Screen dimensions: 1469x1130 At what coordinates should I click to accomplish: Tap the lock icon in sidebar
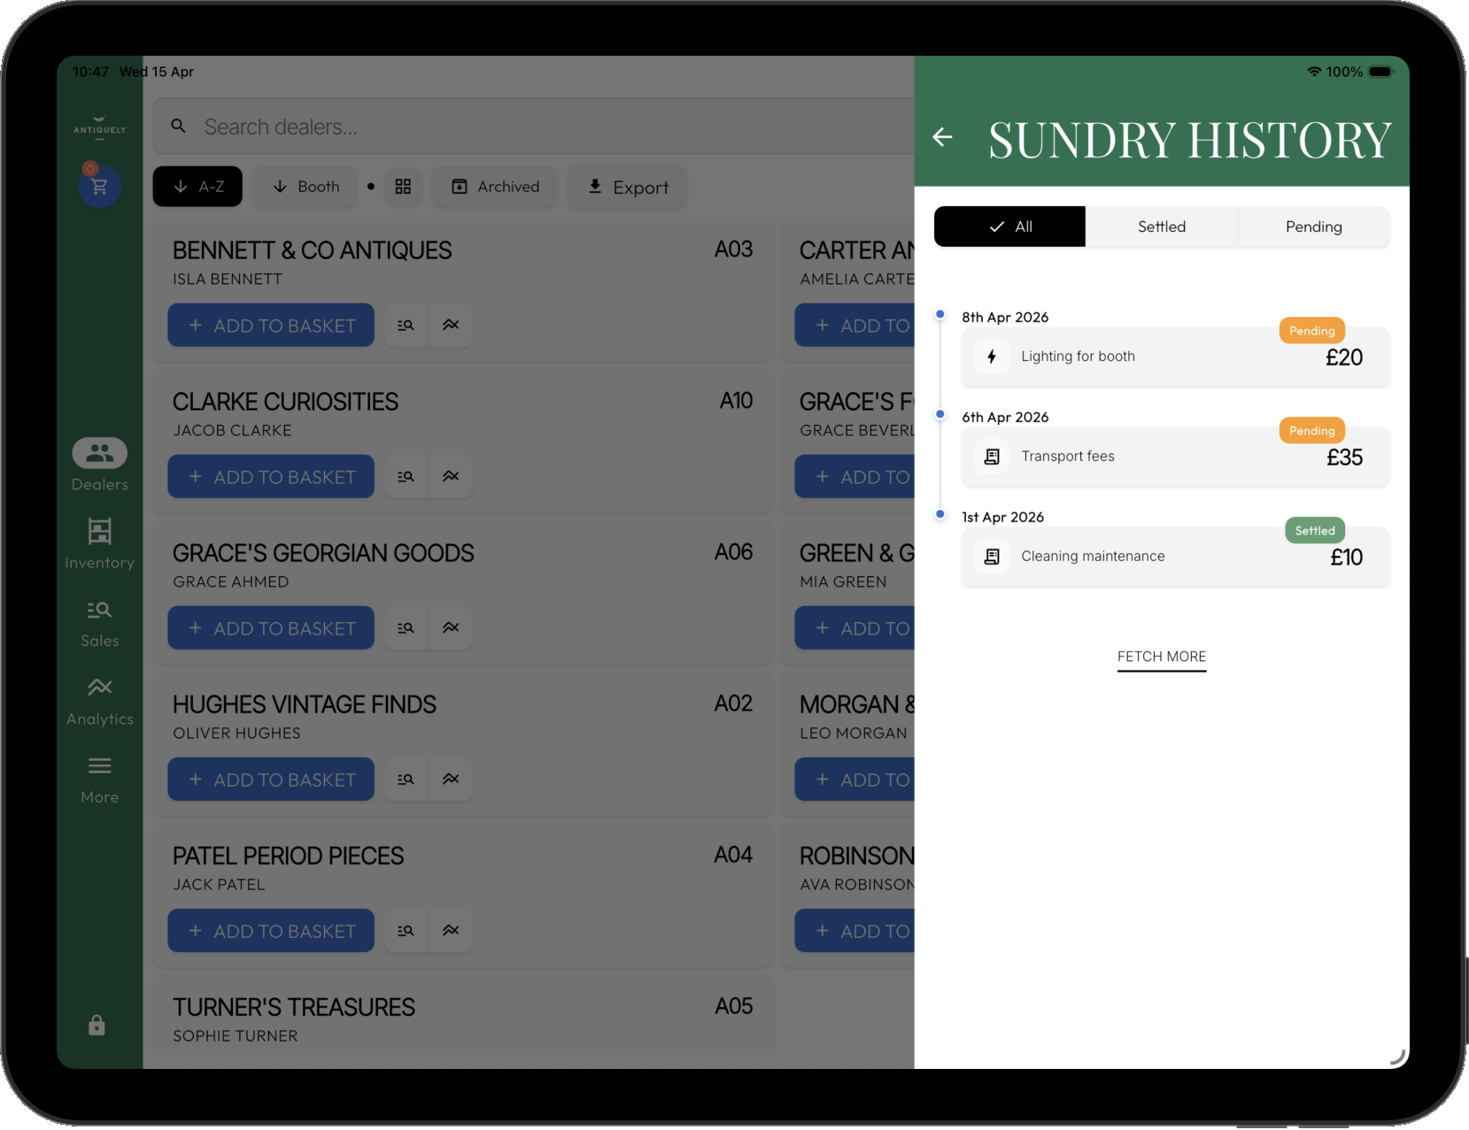pos(97,1025)
